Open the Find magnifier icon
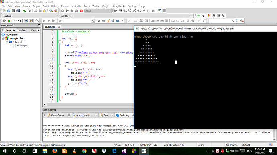The image size is (277, 155). pyautogui.click(x=51, y=11)
